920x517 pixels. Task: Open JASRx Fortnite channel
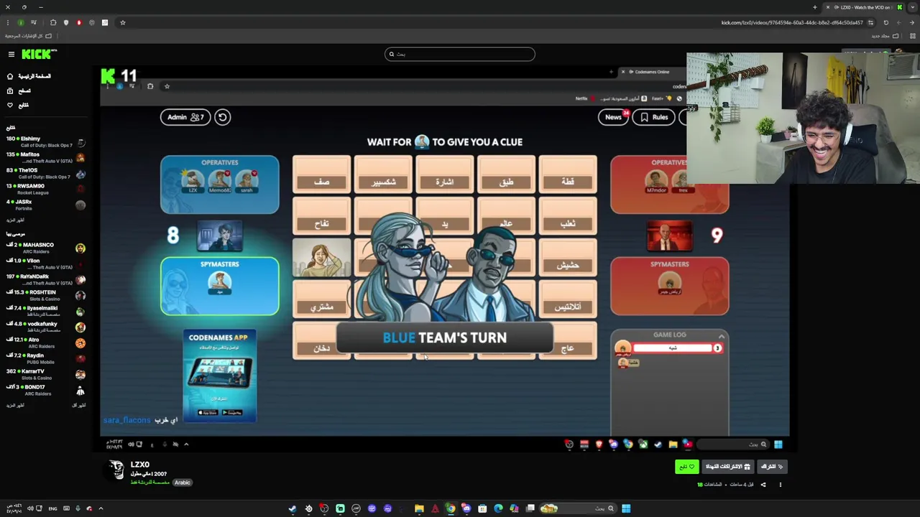(46, 205)
